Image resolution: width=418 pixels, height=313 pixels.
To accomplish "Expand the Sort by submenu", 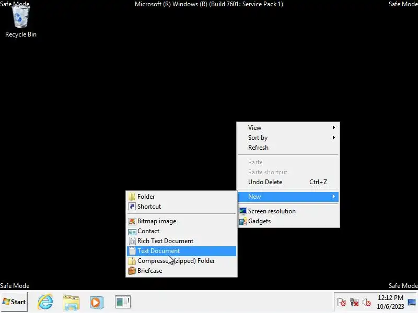I will point(288,138).
